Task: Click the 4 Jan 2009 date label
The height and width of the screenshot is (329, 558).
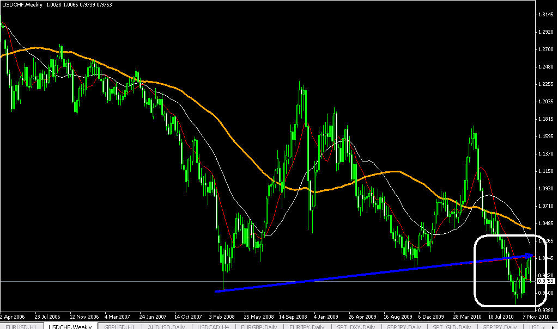Action: (x=326, y=316)
